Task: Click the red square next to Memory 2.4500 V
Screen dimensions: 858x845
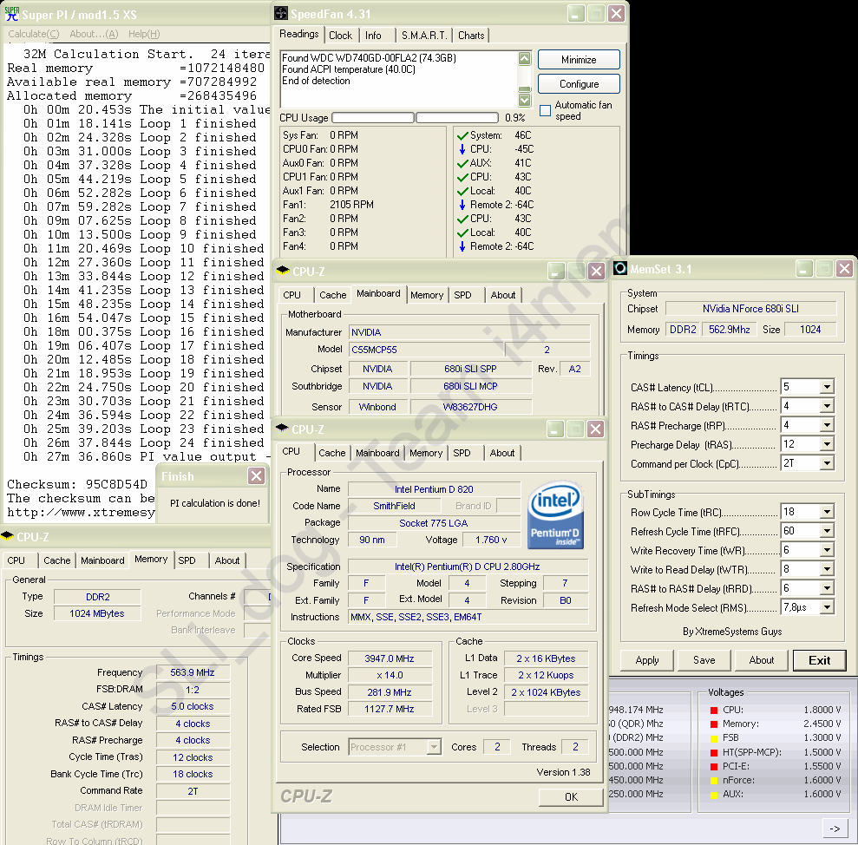Action: [713, 724]
